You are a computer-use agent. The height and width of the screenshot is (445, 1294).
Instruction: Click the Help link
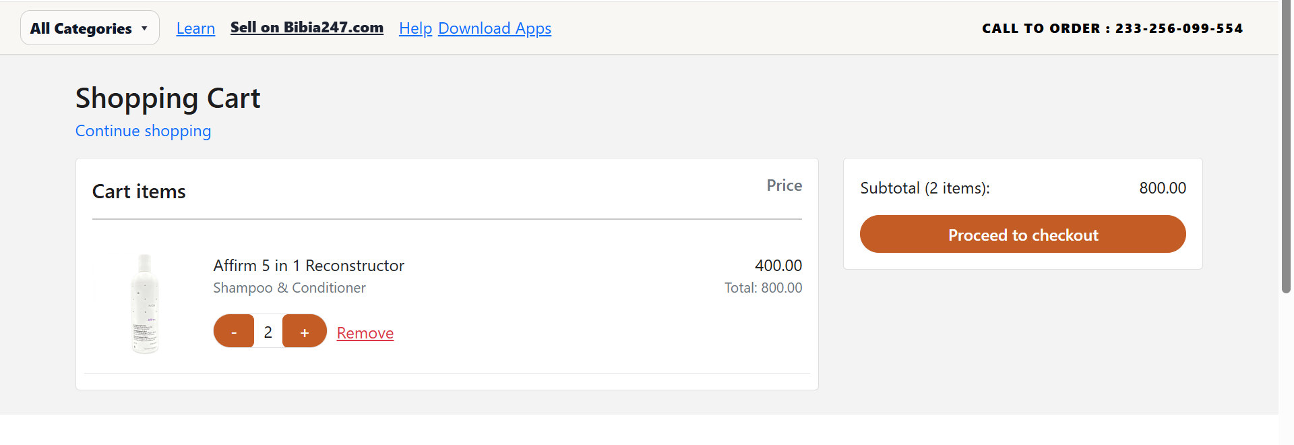[415, 28]
